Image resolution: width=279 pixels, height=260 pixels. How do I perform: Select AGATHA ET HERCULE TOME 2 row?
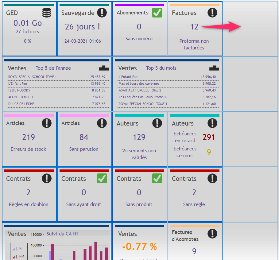(x=168, y=91)
